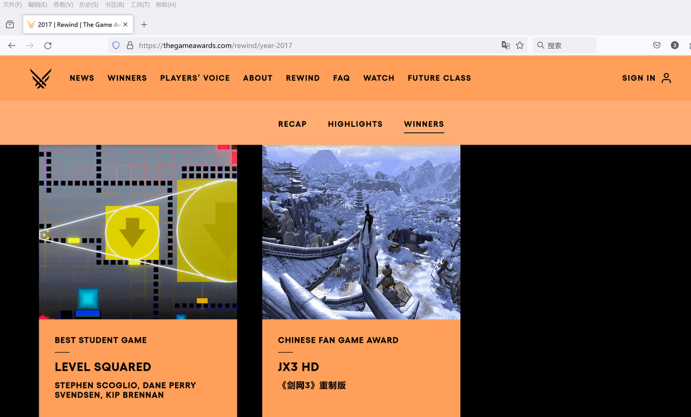Bookmark this page with star icon

[x=520, y=46]
